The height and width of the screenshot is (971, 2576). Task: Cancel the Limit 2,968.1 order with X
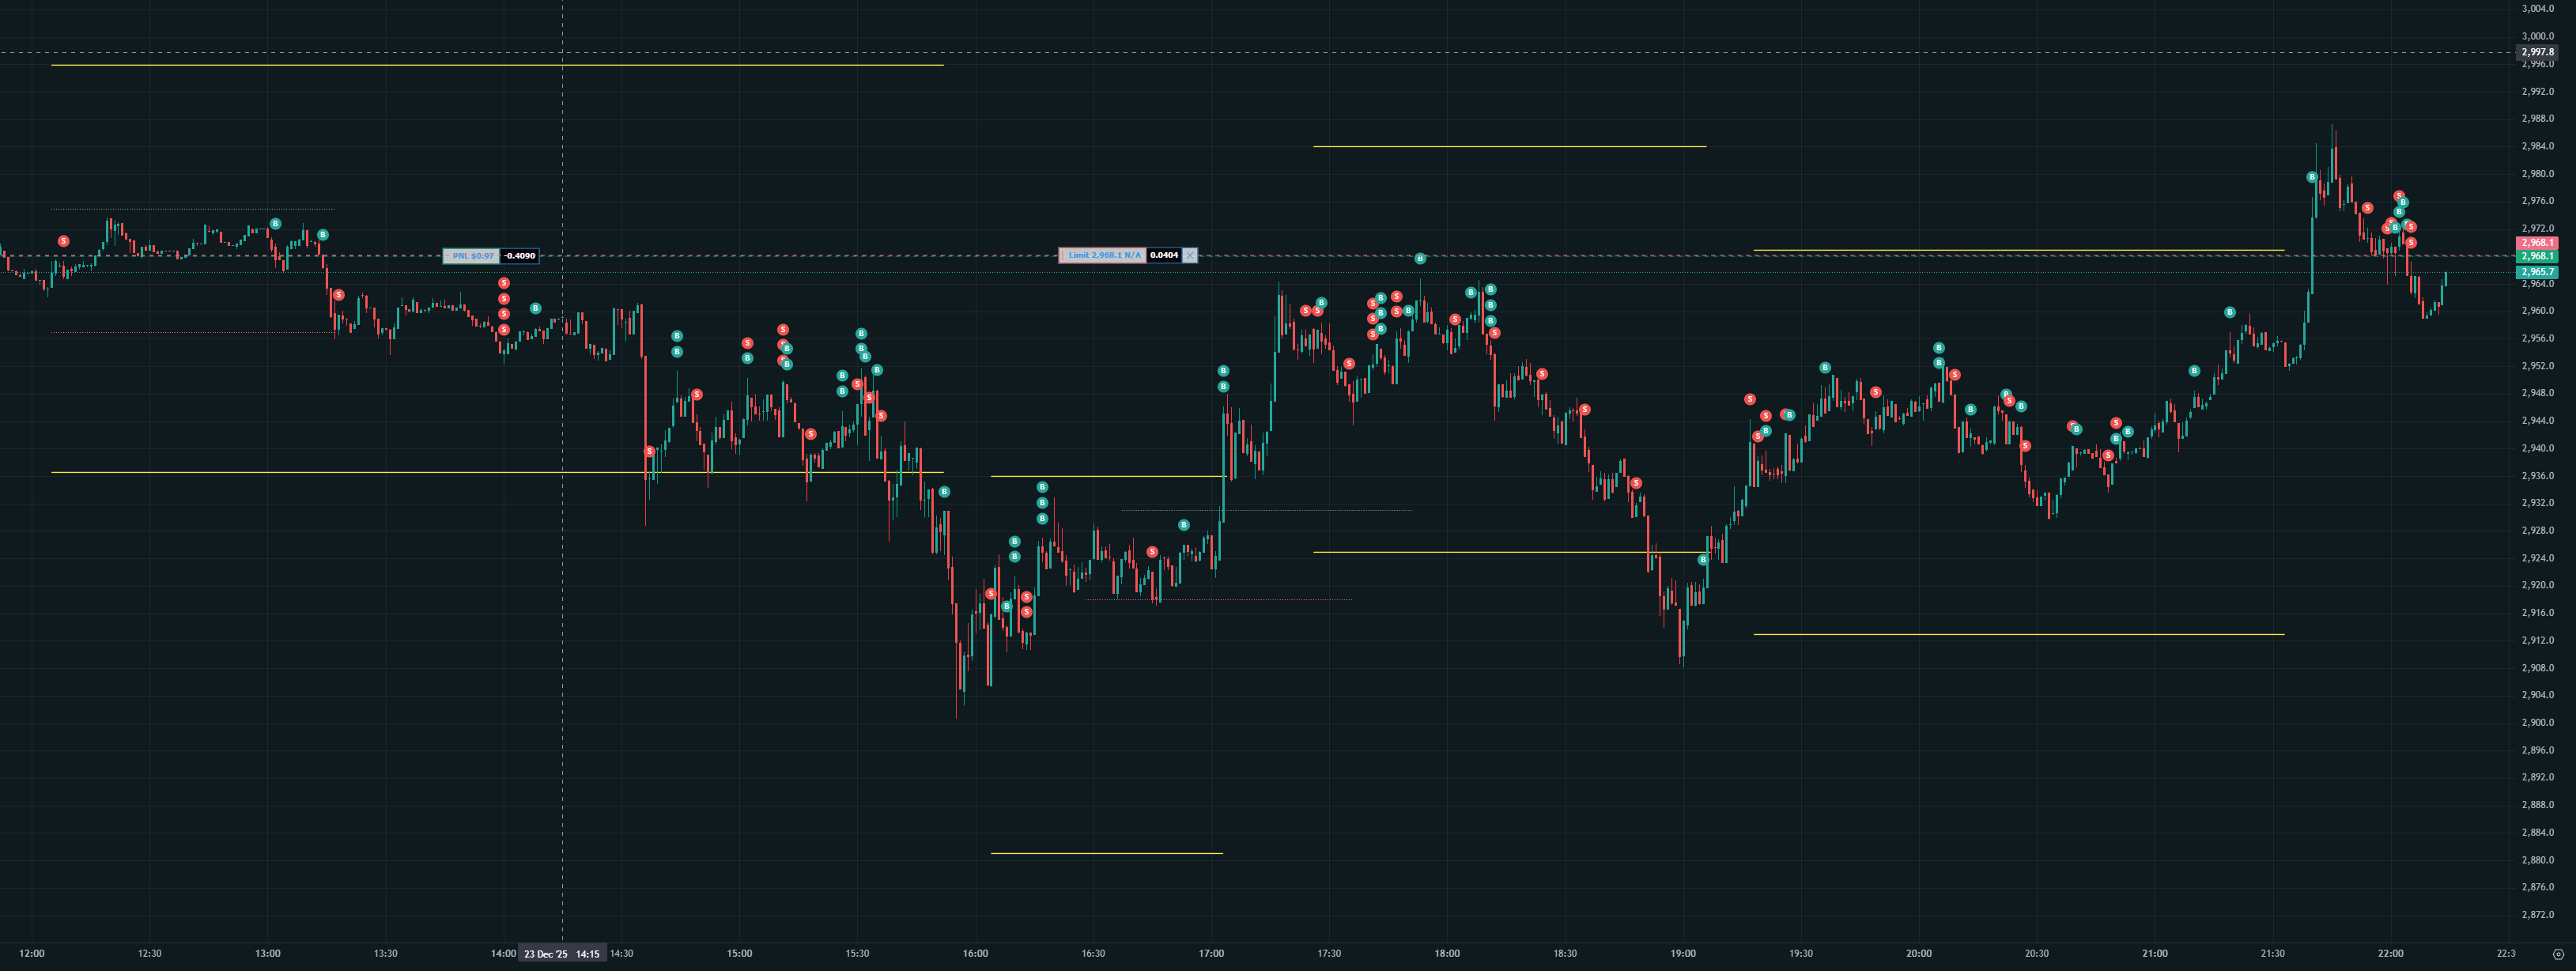pyautogui.click(x=1189, y=256)
